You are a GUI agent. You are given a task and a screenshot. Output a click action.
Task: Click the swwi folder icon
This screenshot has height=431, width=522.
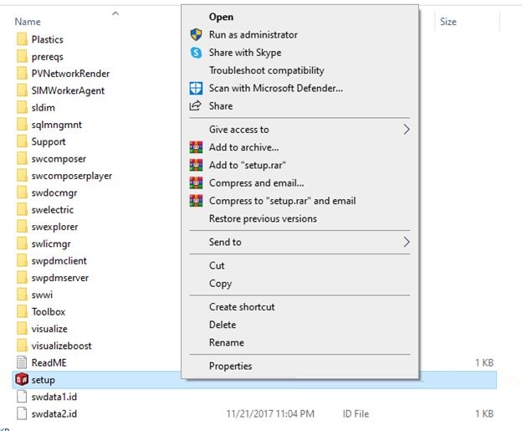22,295
